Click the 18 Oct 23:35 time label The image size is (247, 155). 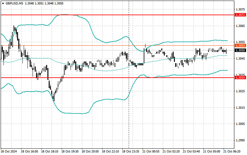131,152
